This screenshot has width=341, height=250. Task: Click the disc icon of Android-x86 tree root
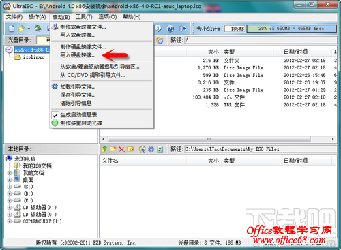pyautogui.click(x=9, y=50)
